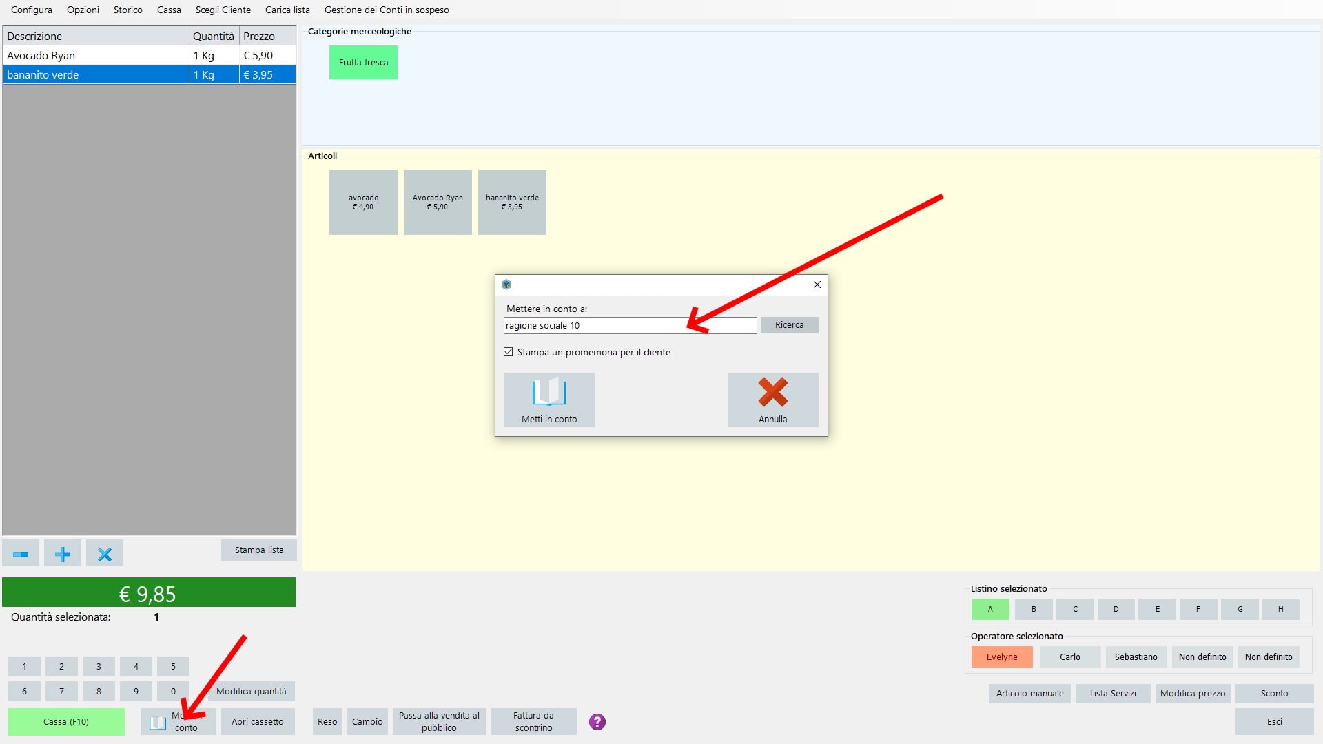Select the Frutta fresca category tab

click(x=362, y=62)
